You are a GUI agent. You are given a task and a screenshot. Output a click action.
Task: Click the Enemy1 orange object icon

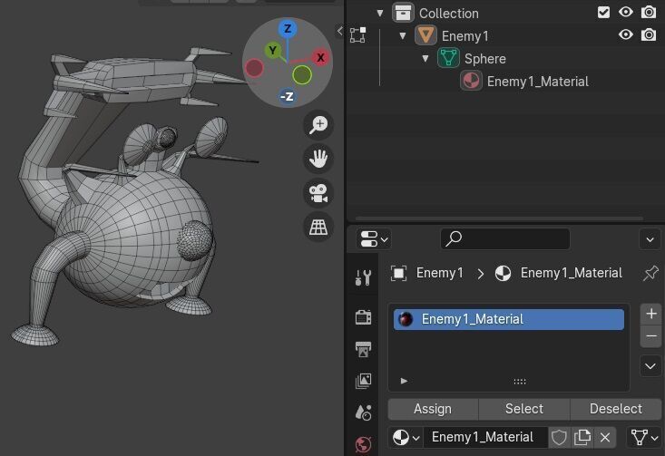point(425,35)
